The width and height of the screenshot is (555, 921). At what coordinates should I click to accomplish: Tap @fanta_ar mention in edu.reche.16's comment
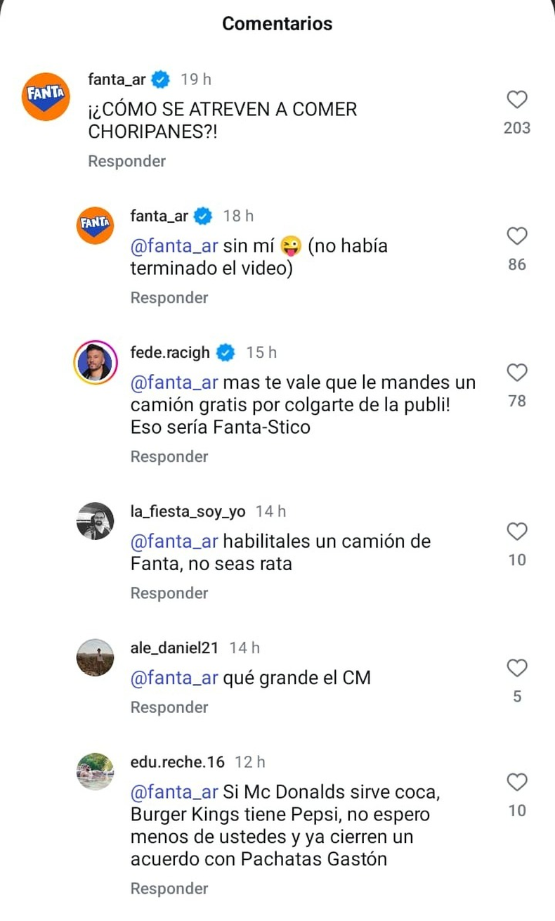click(175, 792)
